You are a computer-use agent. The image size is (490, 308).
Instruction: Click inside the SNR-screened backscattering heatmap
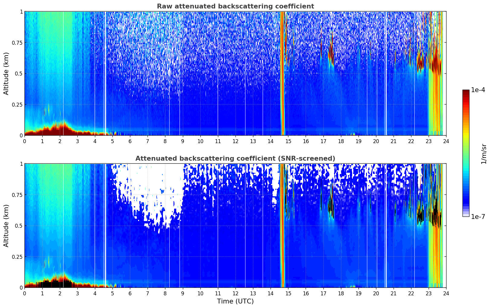(x=235, y=226)
